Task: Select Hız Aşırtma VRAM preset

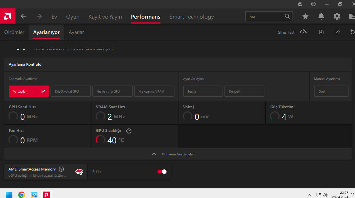Action: pyautogui.click(x=154, y=91)
